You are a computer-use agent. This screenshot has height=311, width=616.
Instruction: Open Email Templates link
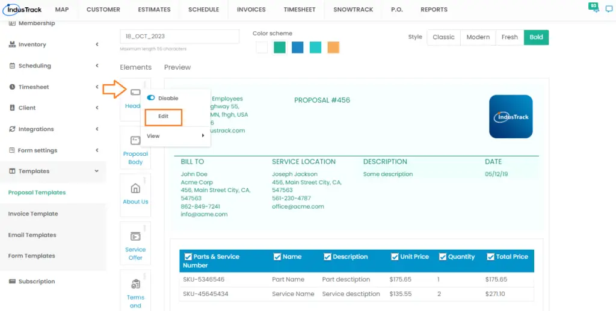click(x=32, y=235)
